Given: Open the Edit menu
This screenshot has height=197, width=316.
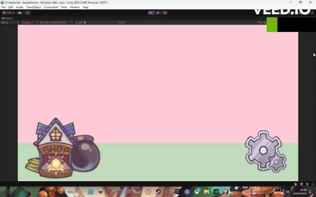Looking at the screenshot, I should pos(11,7).
